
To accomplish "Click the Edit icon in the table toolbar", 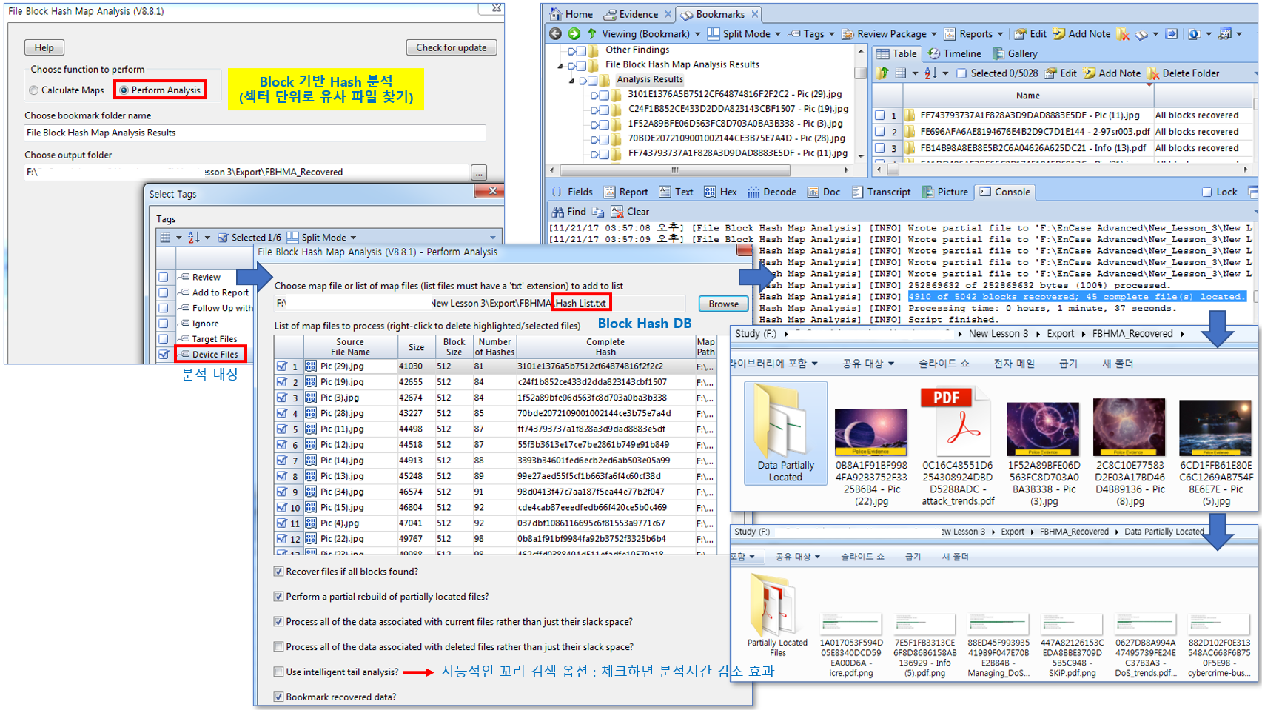I will [x=1051, y=73].
